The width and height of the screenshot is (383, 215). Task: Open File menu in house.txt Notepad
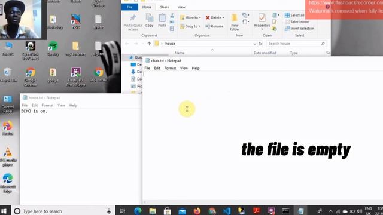pyautogui.click(x=25, y=105)
